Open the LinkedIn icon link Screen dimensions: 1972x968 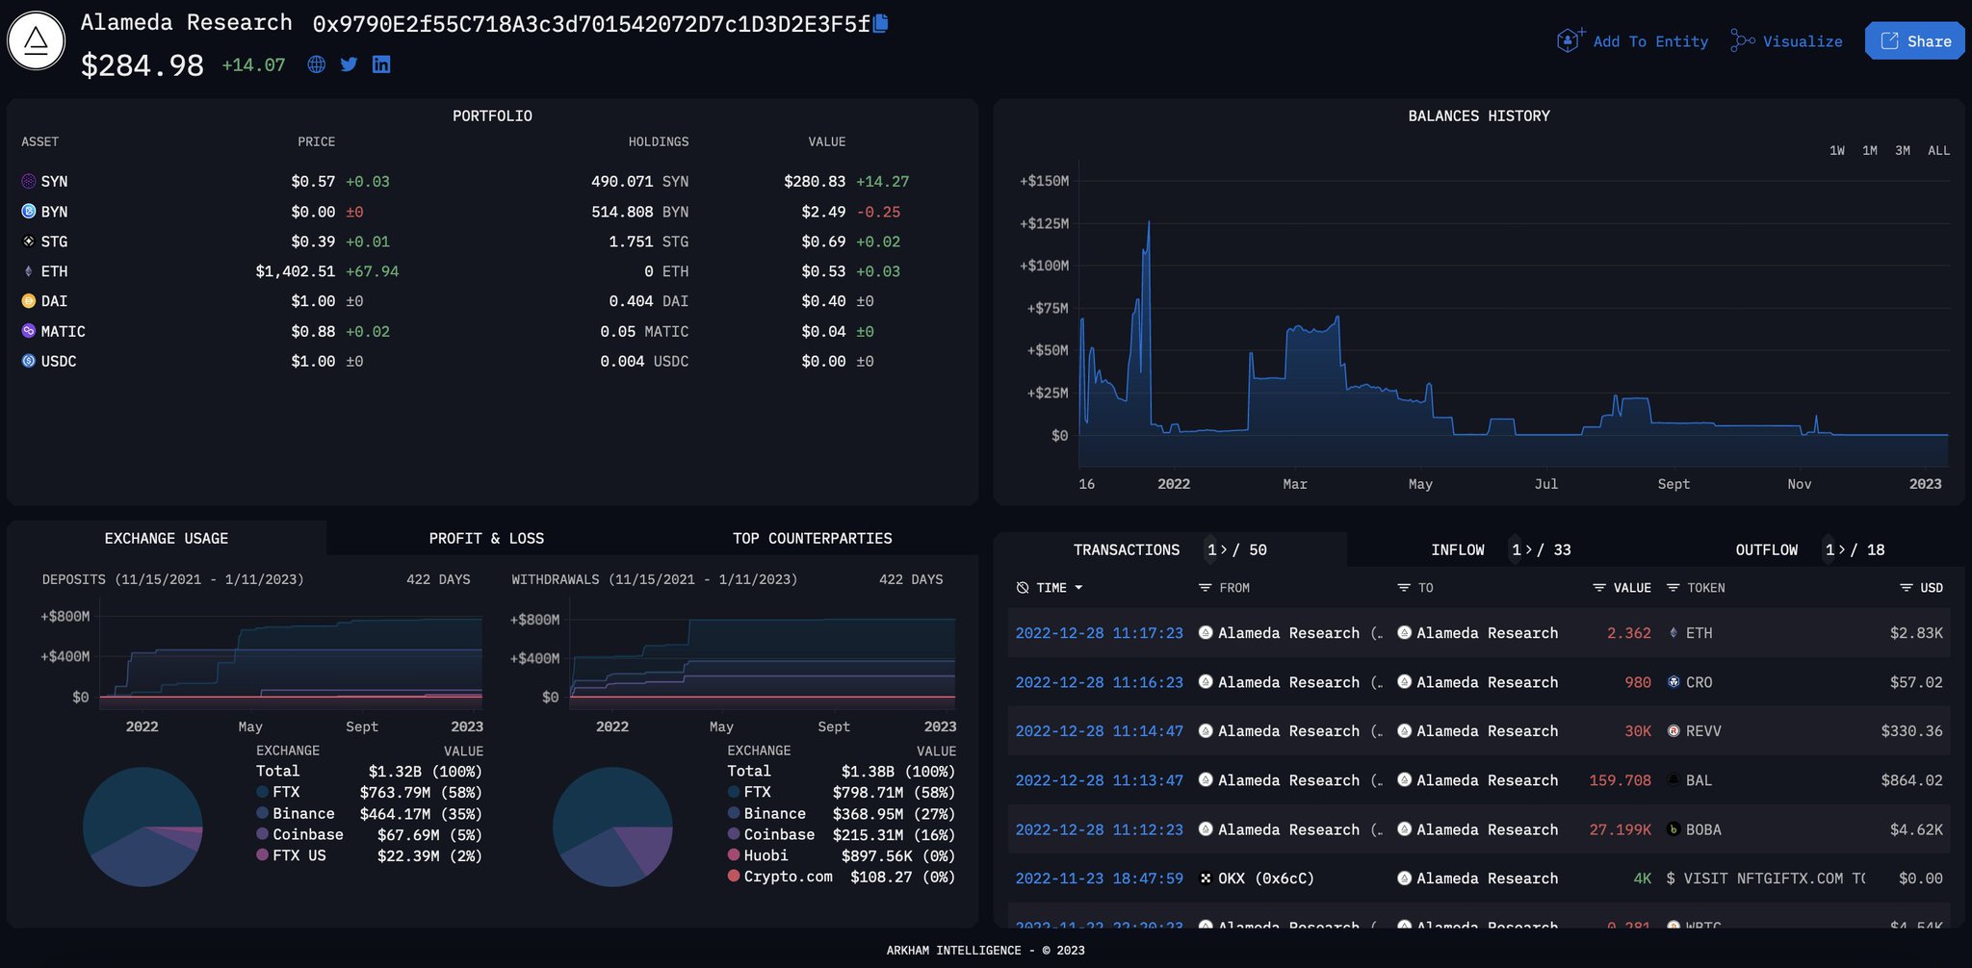point(381,64)
